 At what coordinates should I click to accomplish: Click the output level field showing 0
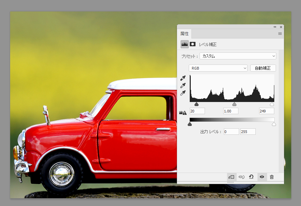(x=231, y=132)
